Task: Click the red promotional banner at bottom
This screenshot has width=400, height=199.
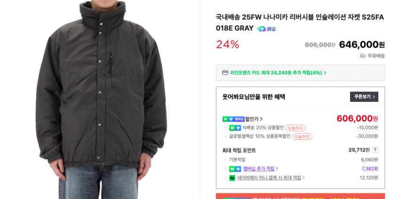Action: (x=300, y=196)
